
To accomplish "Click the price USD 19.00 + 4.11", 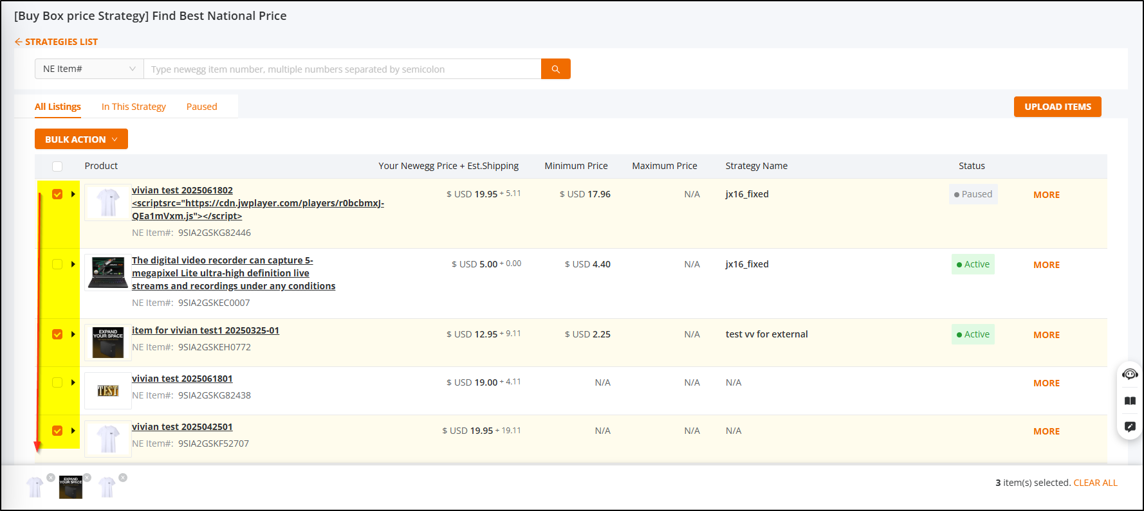I will coord(484,382).
